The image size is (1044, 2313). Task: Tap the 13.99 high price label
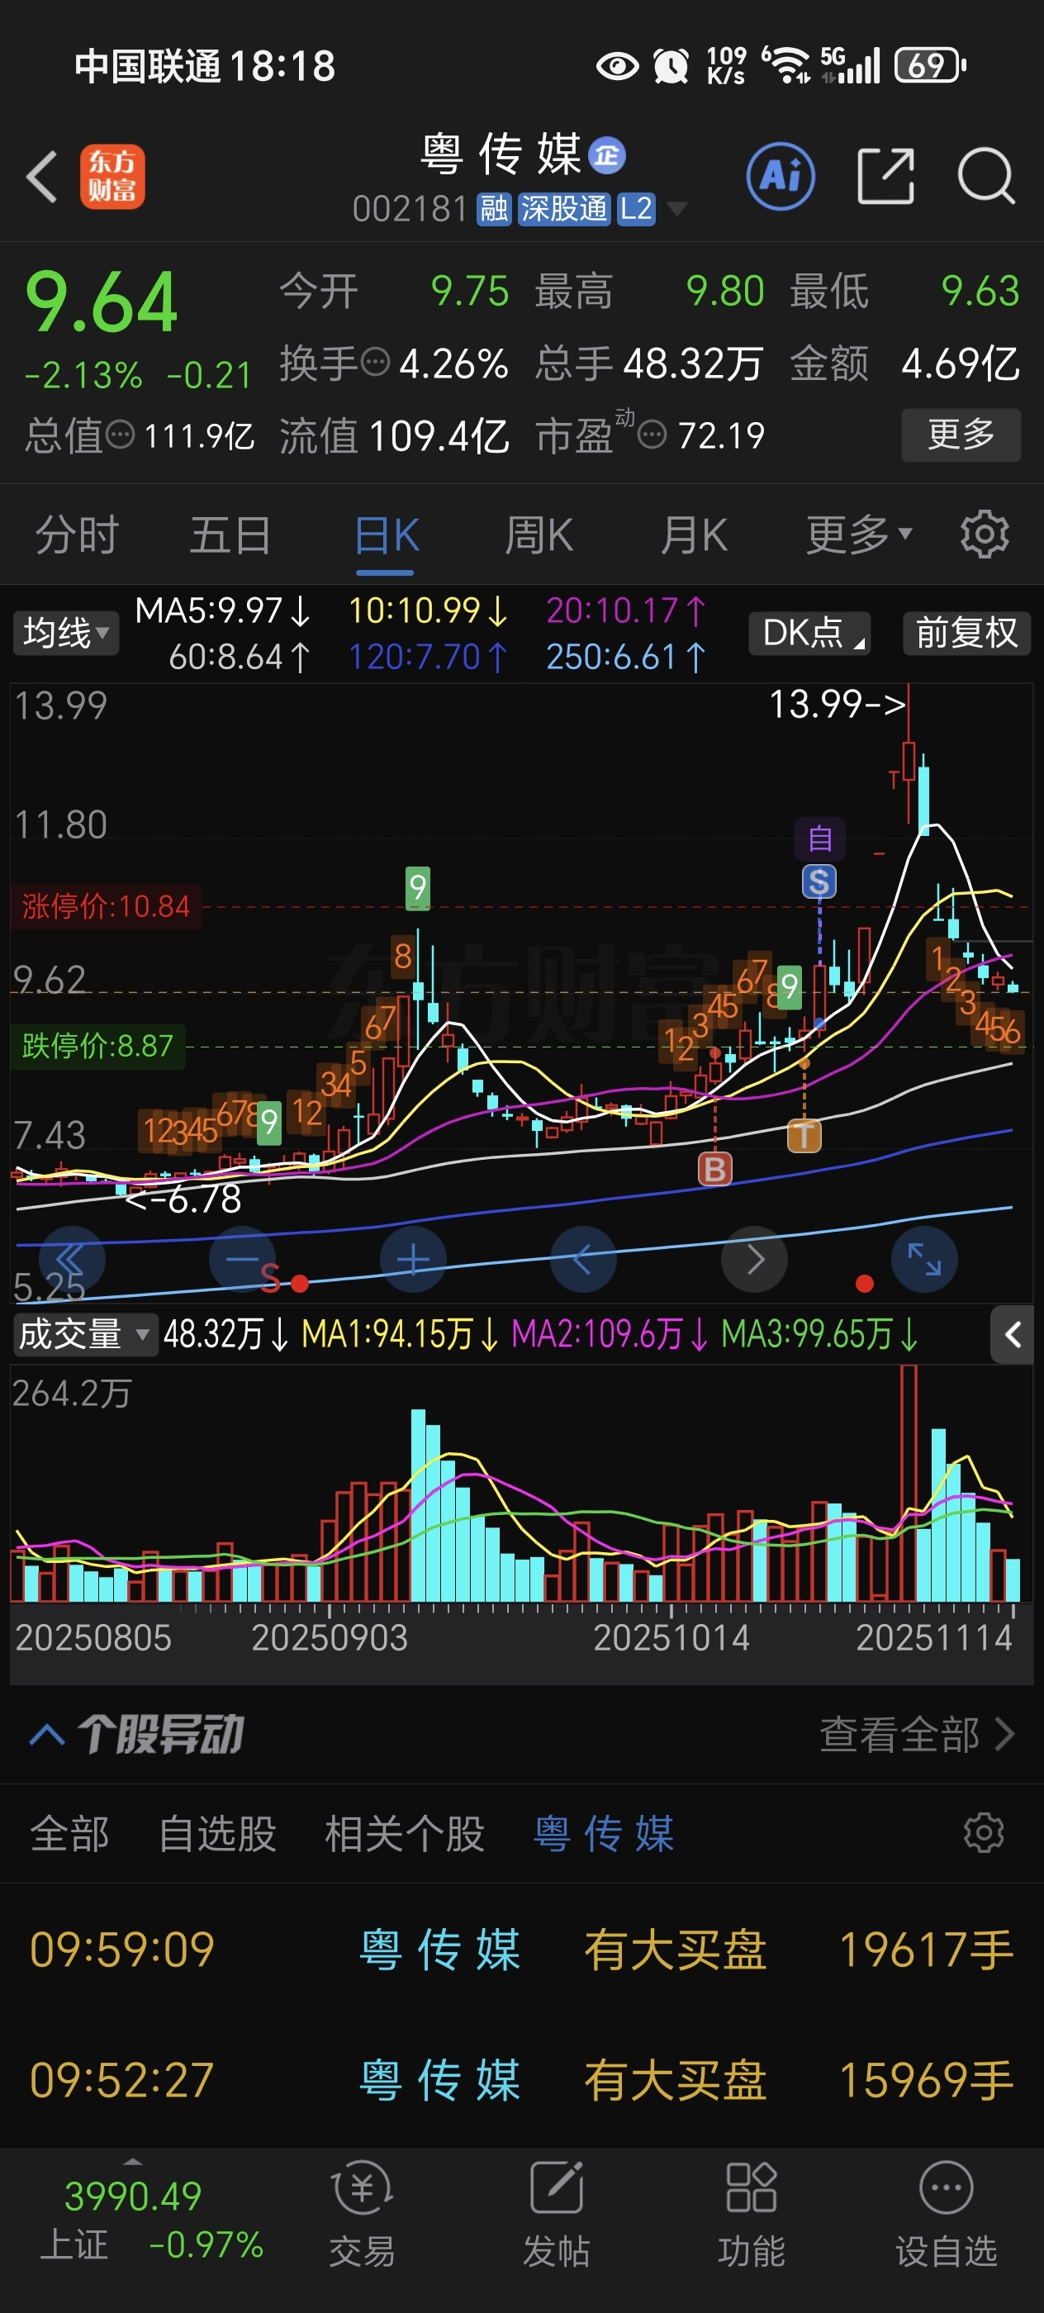(x=837, y=705)
